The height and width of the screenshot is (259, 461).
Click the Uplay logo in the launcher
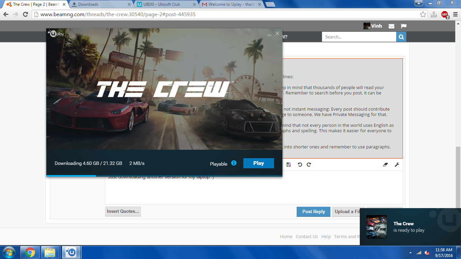pos(56,33)
